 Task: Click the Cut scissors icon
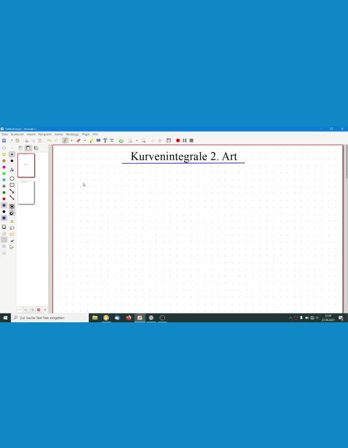pos(27,140)
